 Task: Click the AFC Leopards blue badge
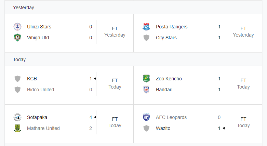click(146, 117)
